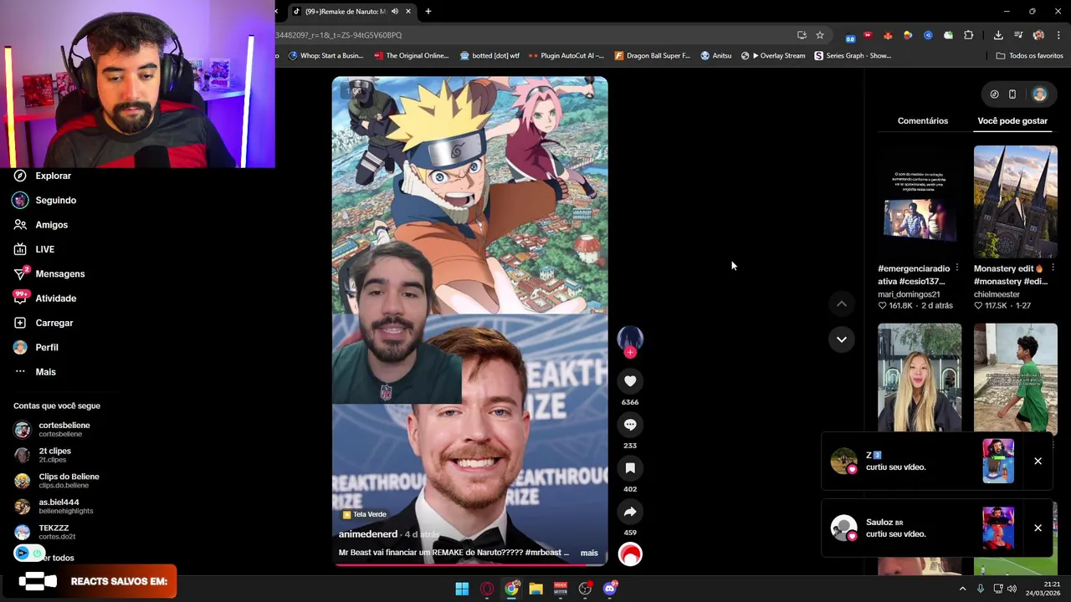The image size is (1071, 602).
Task: Open followed account TEKZZZ
Action: pos(44,532)
